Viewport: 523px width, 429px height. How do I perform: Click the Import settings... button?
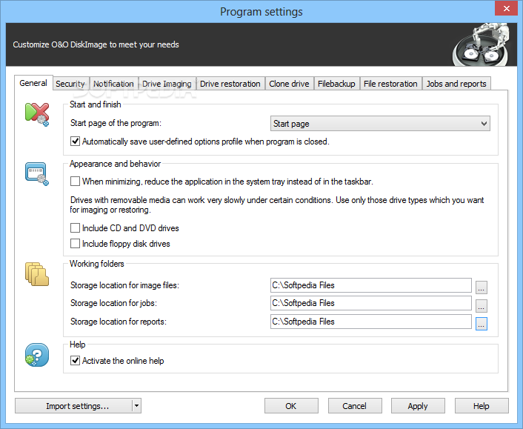pyautogui.click(x=74, y=406)
